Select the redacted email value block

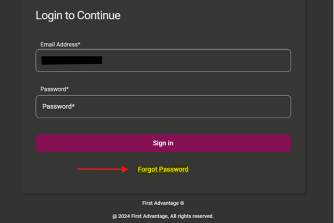point(71,60)
